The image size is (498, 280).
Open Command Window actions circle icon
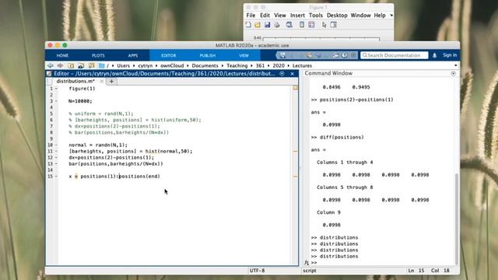point(453,73)
